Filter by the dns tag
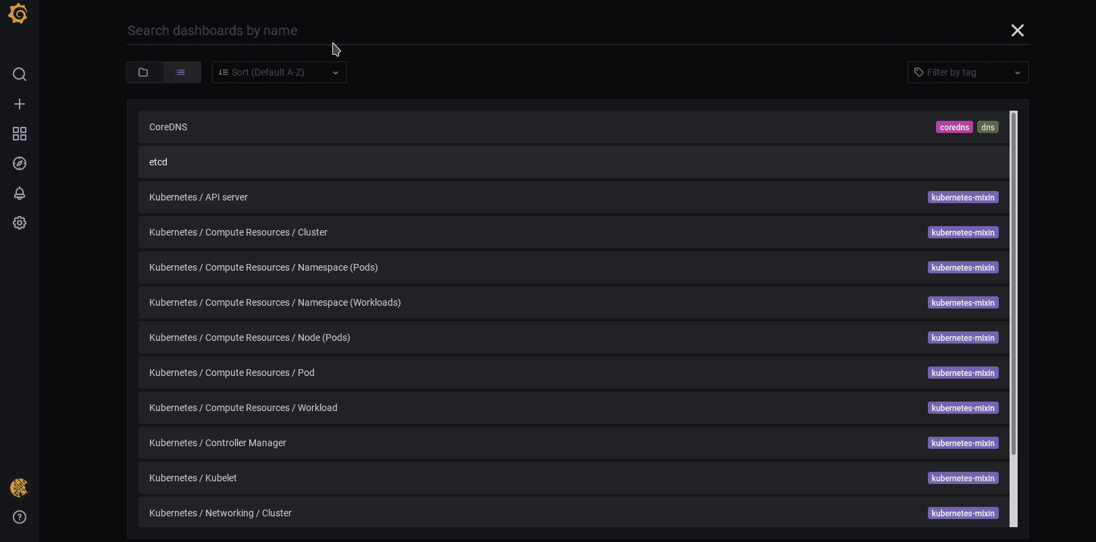1096x542 pixels. [x=987, y=127]
